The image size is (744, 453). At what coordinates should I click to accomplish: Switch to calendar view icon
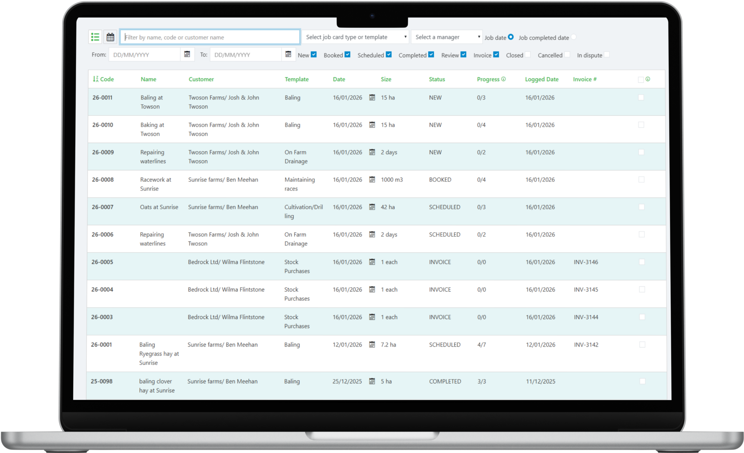(x=110, y=37)
